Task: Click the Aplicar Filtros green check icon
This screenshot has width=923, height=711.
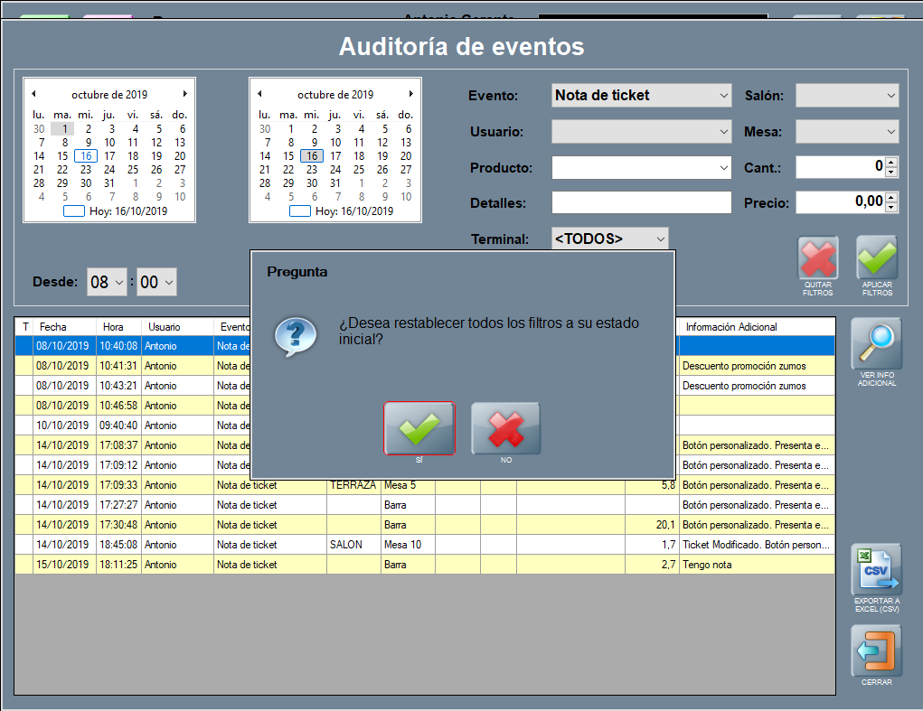Action: pyautogui.click(x=876, y=258)
